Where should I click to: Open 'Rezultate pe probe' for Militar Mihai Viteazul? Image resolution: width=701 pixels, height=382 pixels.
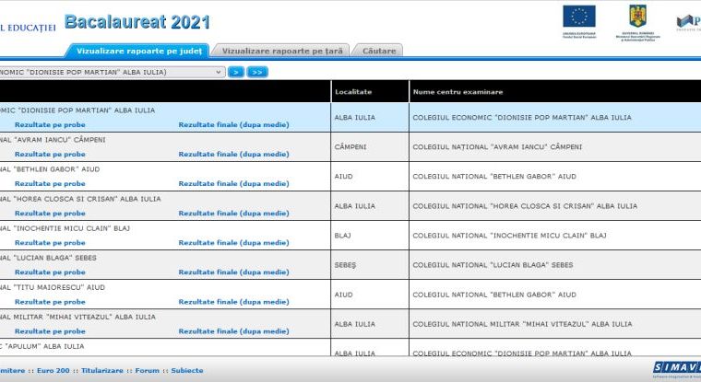point(50,331)
